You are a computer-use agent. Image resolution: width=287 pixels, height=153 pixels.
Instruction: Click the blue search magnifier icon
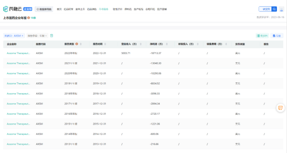point(274,9)
